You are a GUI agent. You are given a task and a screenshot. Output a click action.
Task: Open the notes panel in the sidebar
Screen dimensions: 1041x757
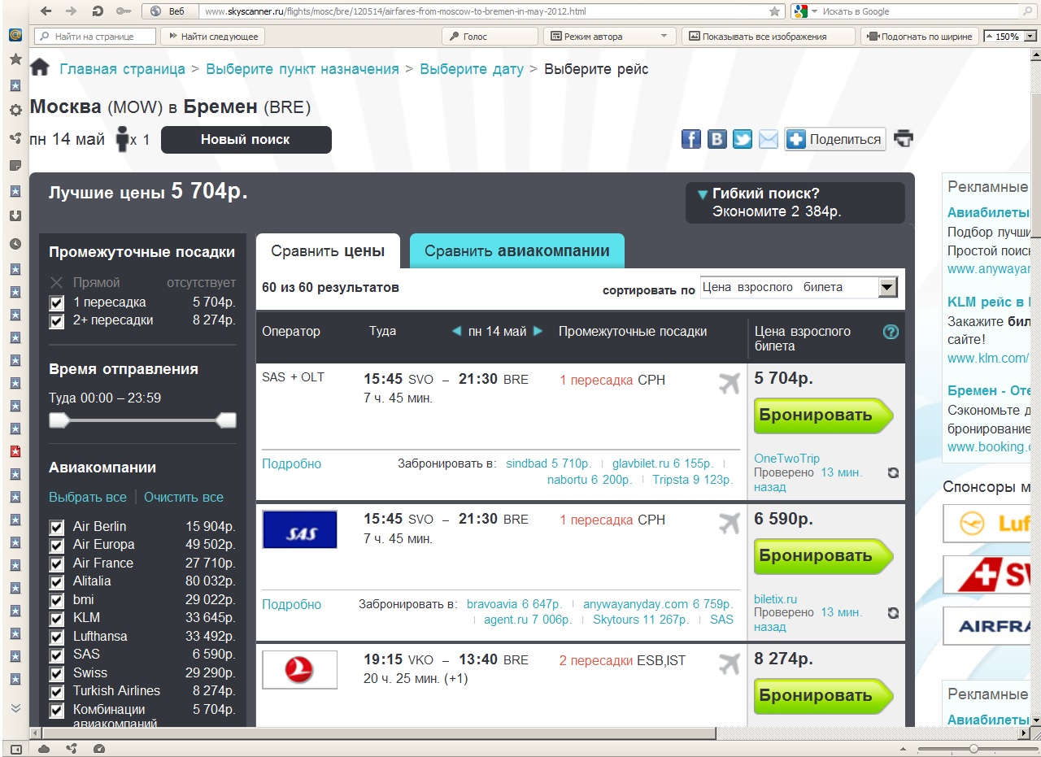coord(15,165)
